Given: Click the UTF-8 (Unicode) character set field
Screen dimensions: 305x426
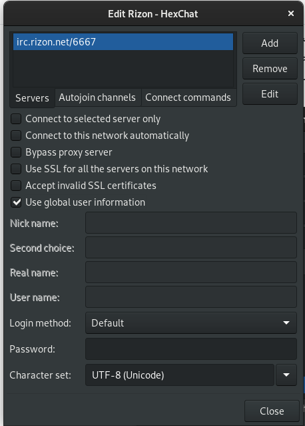Looking at the screenshot, I should point(180,375).
